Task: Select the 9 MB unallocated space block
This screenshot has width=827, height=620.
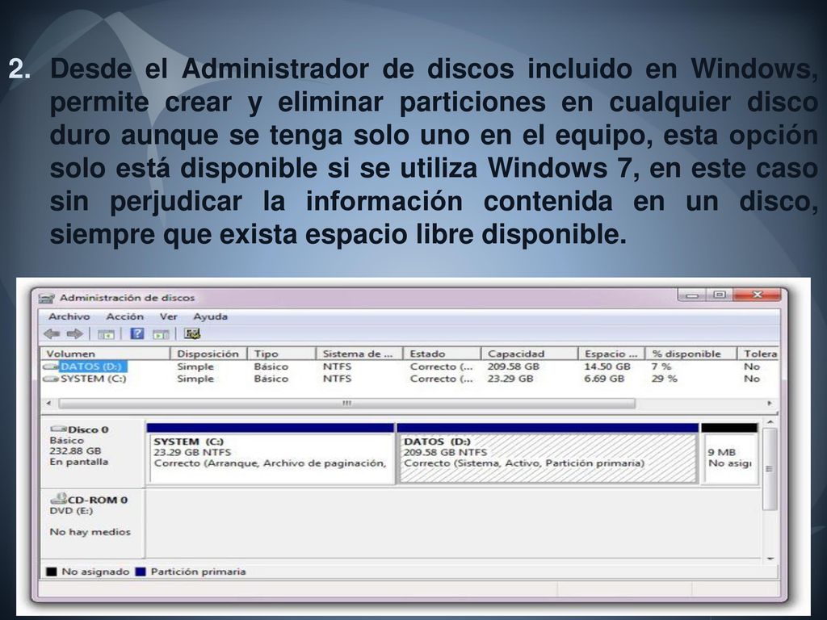Action: [729, 454]
